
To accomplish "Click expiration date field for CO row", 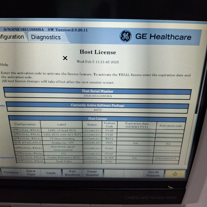I will (134, 154).
